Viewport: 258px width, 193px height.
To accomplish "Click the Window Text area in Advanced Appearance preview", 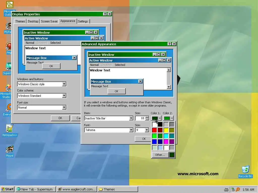I will [x=100, y=70].
